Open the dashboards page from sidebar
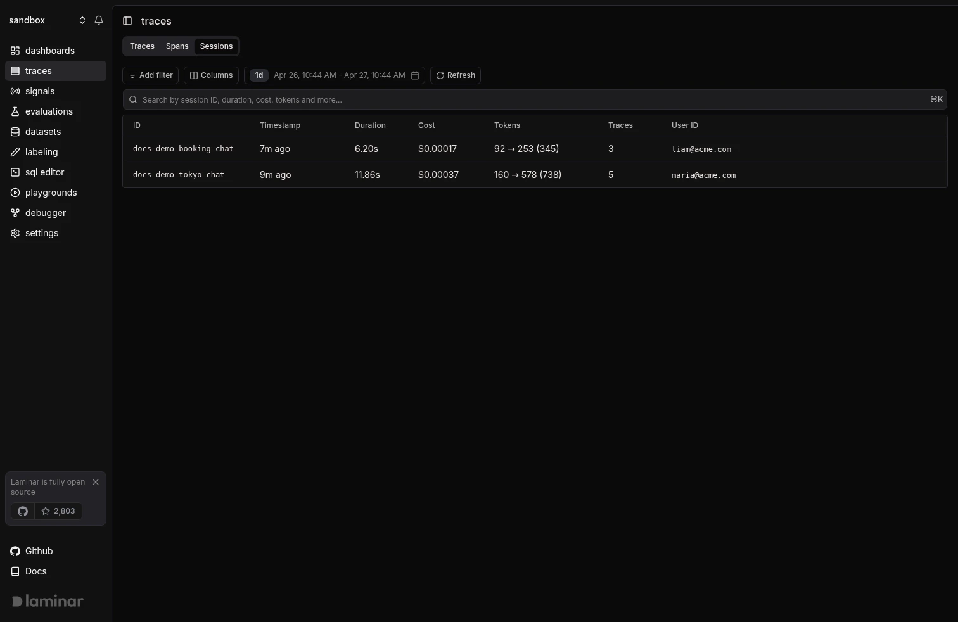958x622 pixels. tap(56, 51)
